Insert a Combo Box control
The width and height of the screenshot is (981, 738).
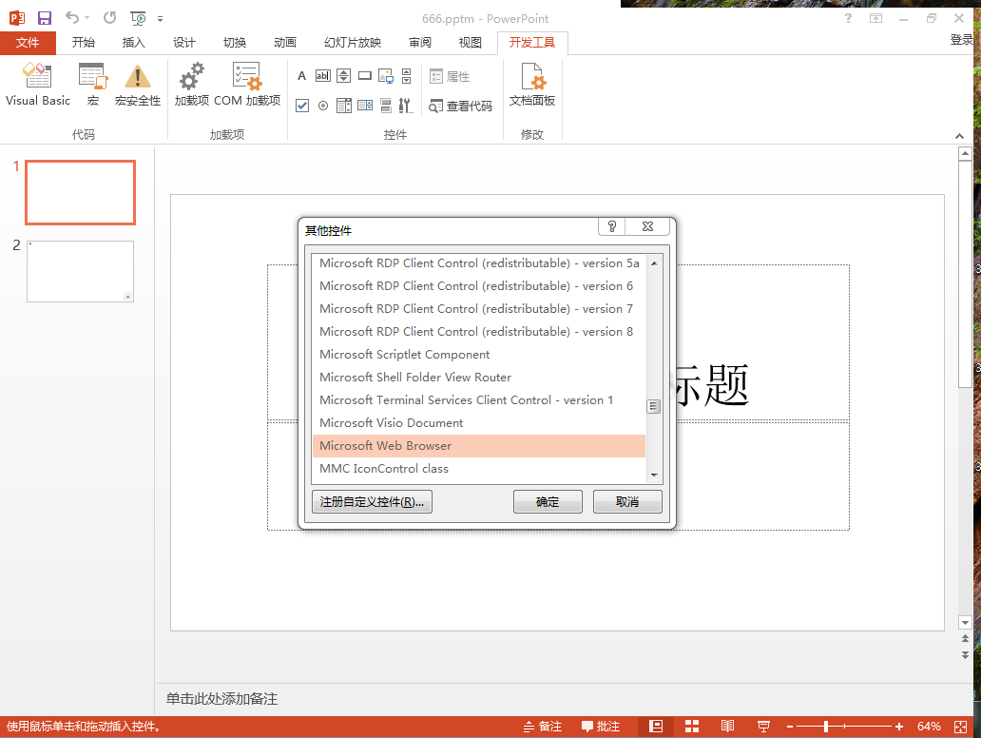[365, 106]
